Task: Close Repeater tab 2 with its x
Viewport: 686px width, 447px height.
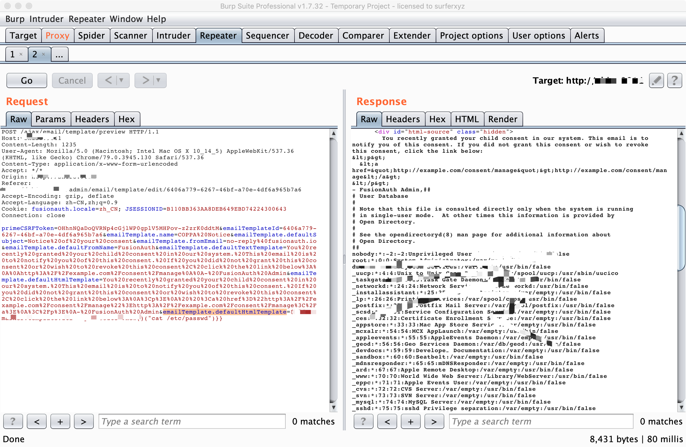Action: click(43, 54)
